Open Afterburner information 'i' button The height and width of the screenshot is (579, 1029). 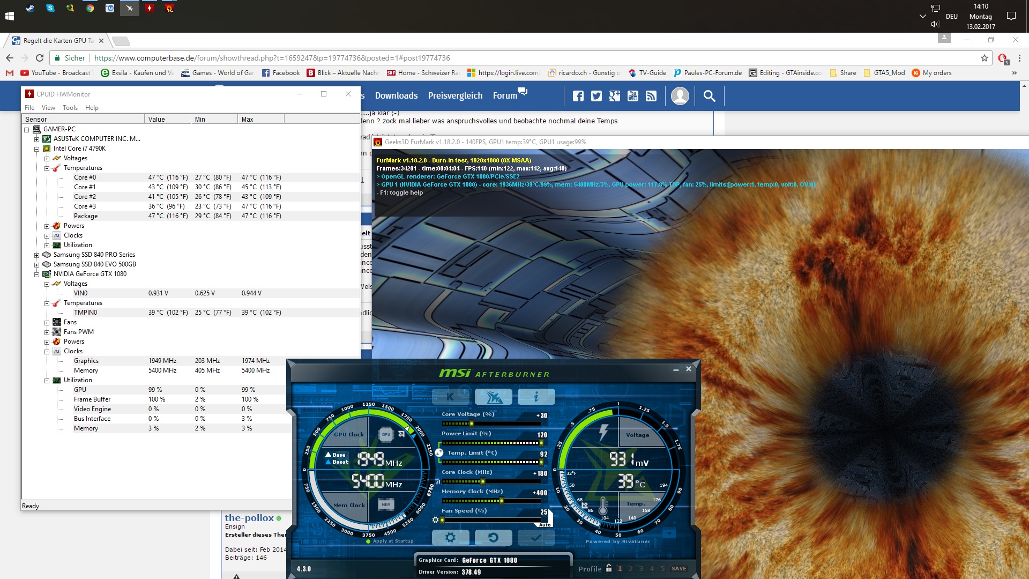[x=536, y=397]
